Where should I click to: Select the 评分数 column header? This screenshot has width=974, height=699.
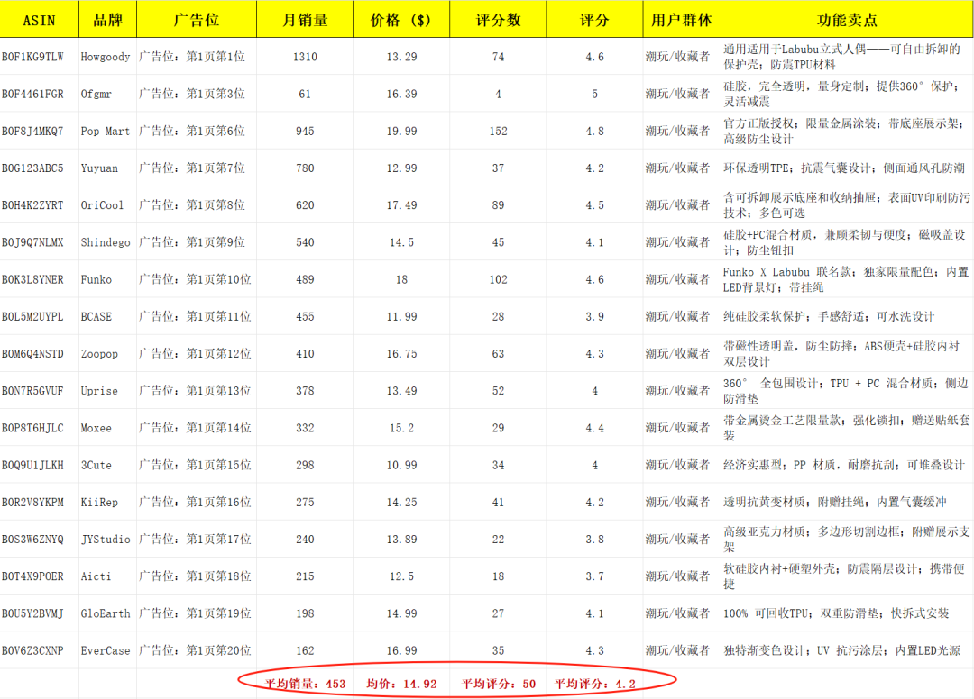coord(498,20)
